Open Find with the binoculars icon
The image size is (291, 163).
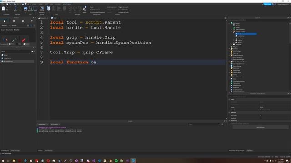point(25,8)
